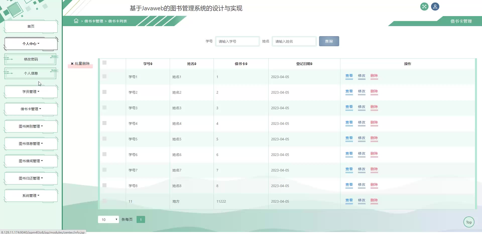Click the fullscreen toggle icon in header
This screenshot has width=482, height=234.
pos(424,7)
